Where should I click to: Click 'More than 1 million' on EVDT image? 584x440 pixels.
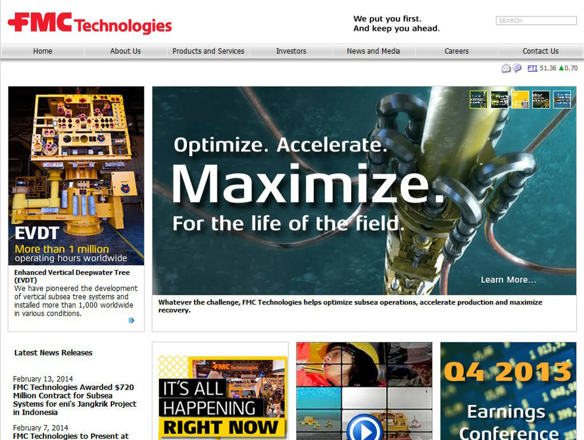coord(62,249)
